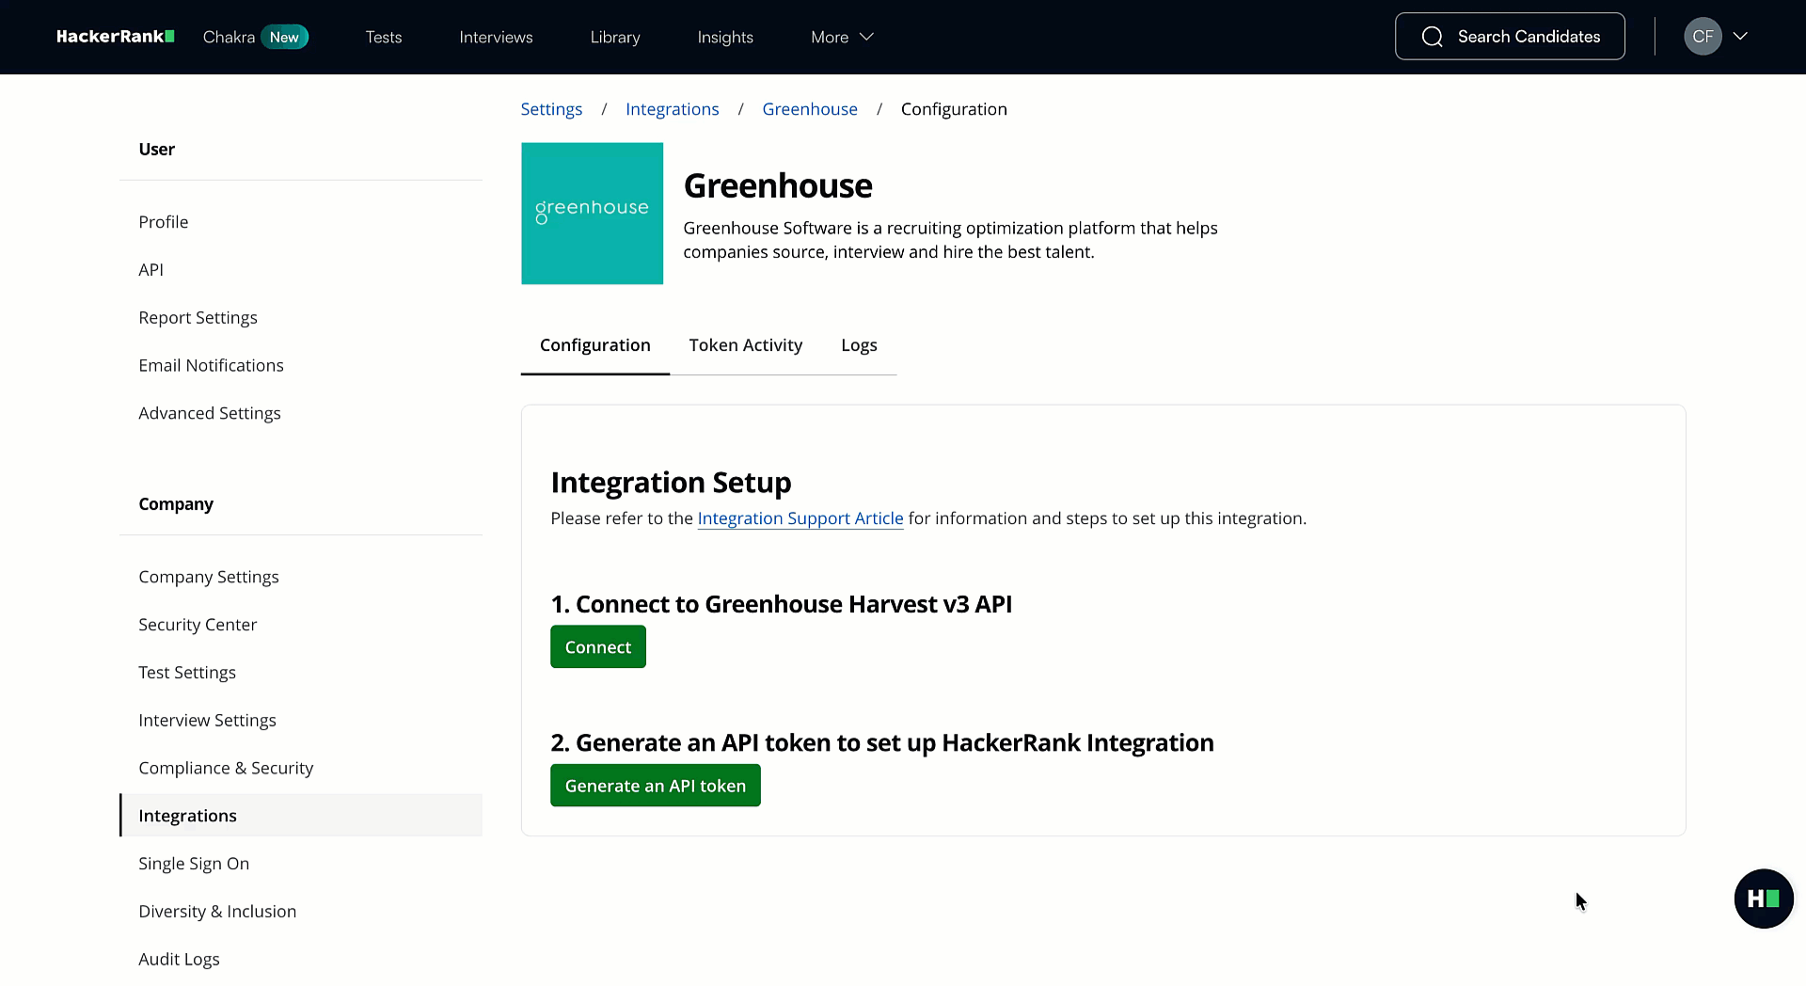Open Compliance & Security in the sidebar
This screenshot has height=986, width=1806.
[x=226, y=769]
